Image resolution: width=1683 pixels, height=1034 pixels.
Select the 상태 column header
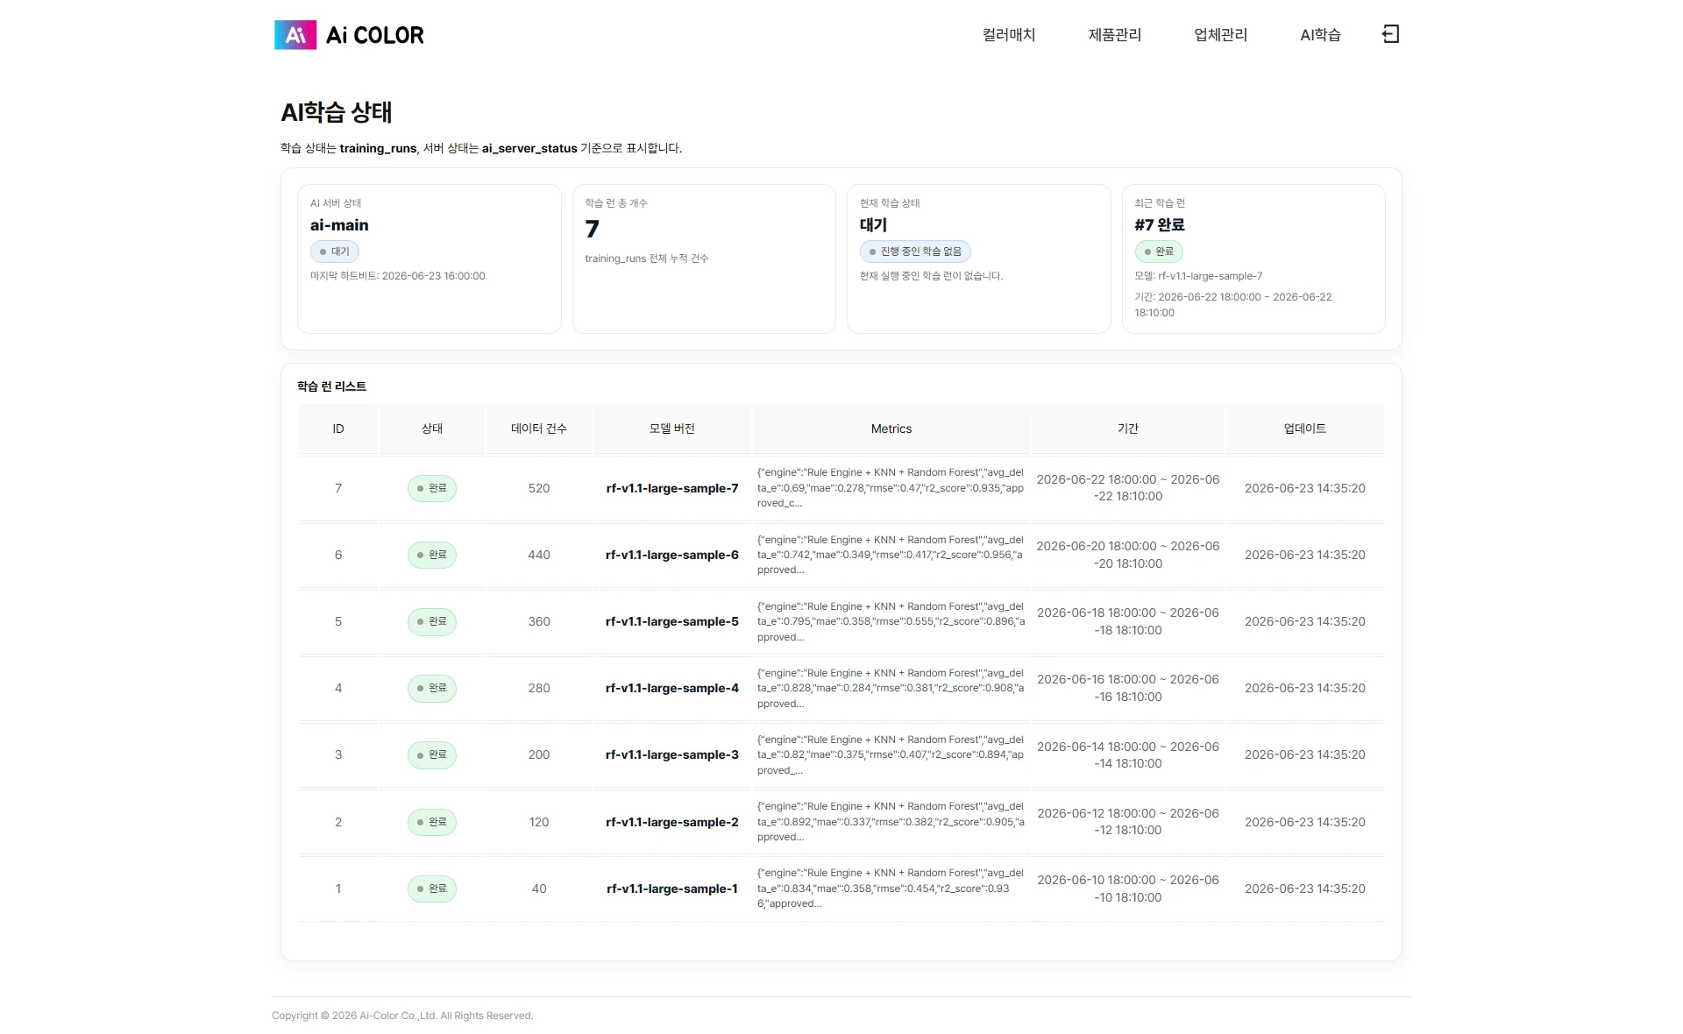coord(432,428)
